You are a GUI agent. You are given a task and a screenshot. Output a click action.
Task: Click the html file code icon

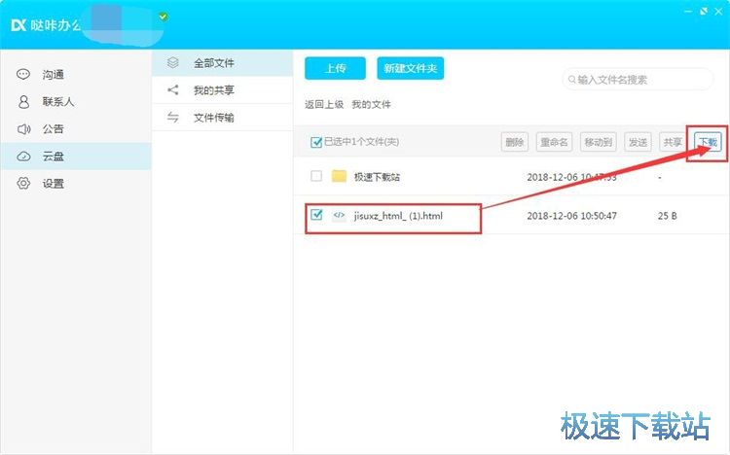(x=339, y=215)
